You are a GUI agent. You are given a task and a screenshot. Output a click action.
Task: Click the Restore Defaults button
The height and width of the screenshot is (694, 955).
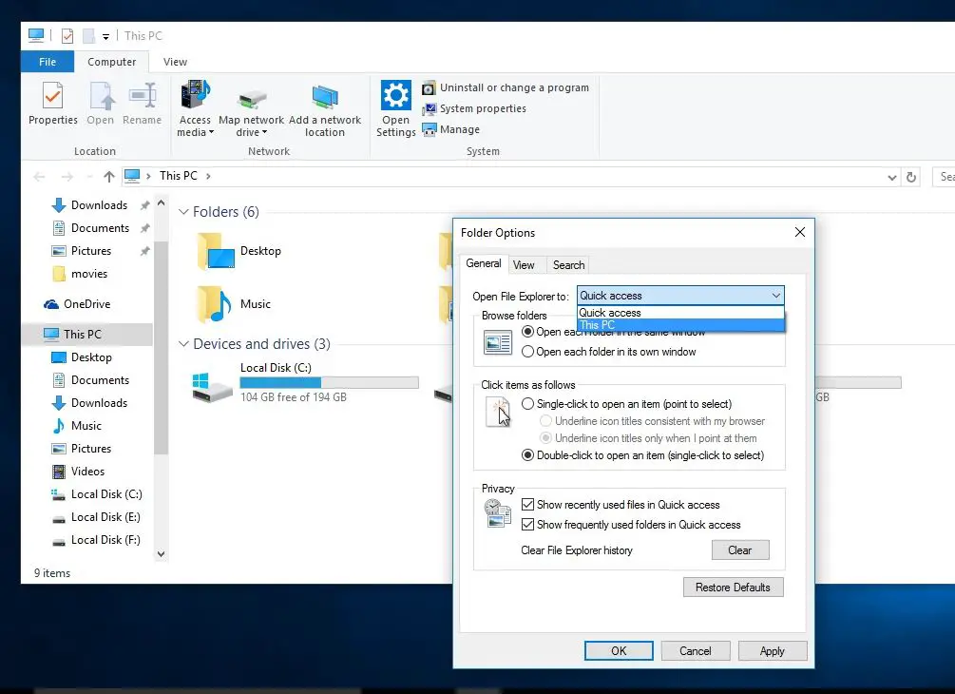pyautogui.click(x=733, y=588)
